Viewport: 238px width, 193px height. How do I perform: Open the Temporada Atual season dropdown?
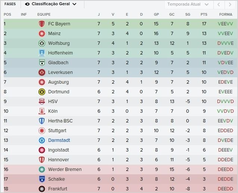(x=188, y=4)
